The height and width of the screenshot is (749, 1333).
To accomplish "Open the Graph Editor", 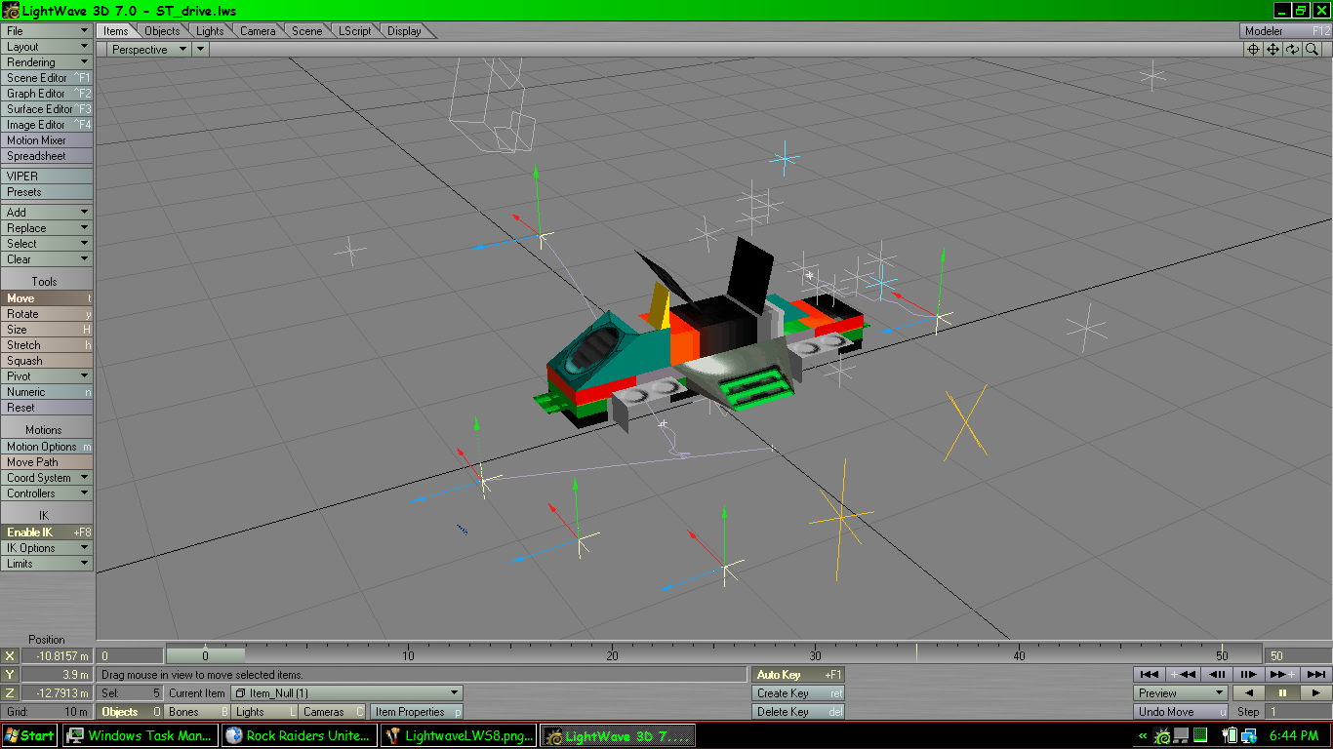I will point(47,94).
